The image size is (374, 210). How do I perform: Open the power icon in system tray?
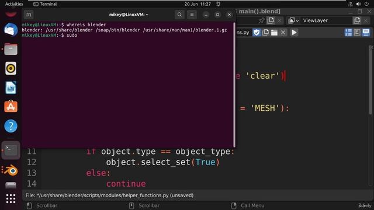pos(366,4)
